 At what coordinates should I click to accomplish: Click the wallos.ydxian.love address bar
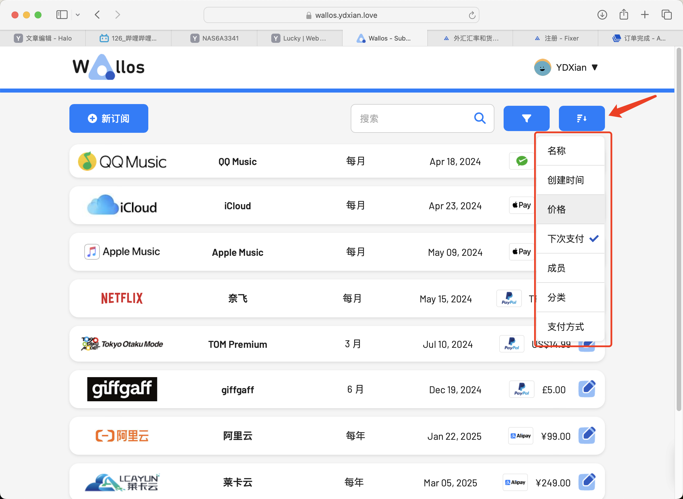click(x=341, y=15)
